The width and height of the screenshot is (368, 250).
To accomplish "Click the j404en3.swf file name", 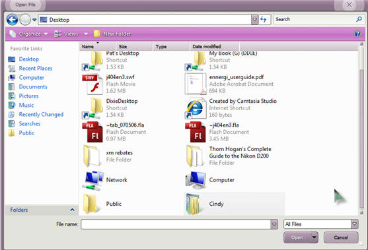I will click(x=120, y=77).
